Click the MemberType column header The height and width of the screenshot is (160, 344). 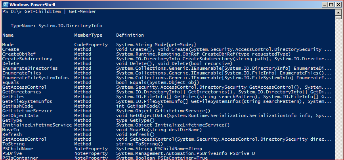[88, 35]
